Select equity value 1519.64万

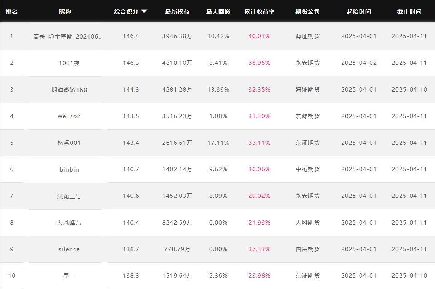point(177,275)
